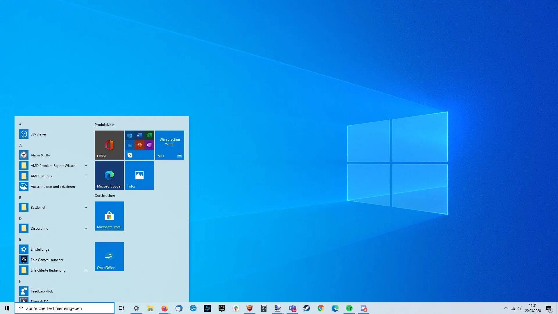The image size is (558, 314).
Task: Open Alarm & Uhr from the app list
Action: pos(40,155)
